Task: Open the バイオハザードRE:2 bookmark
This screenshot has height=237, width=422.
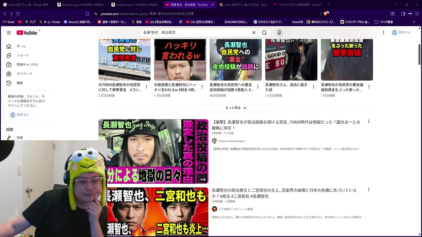Action: [355, 22]
